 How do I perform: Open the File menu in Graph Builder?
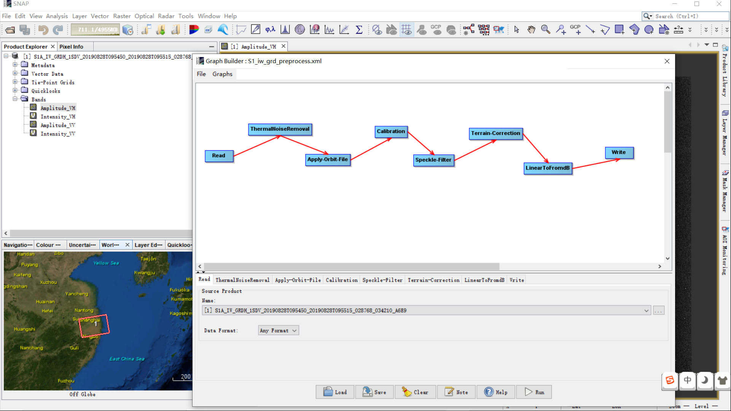coord(201,74)
